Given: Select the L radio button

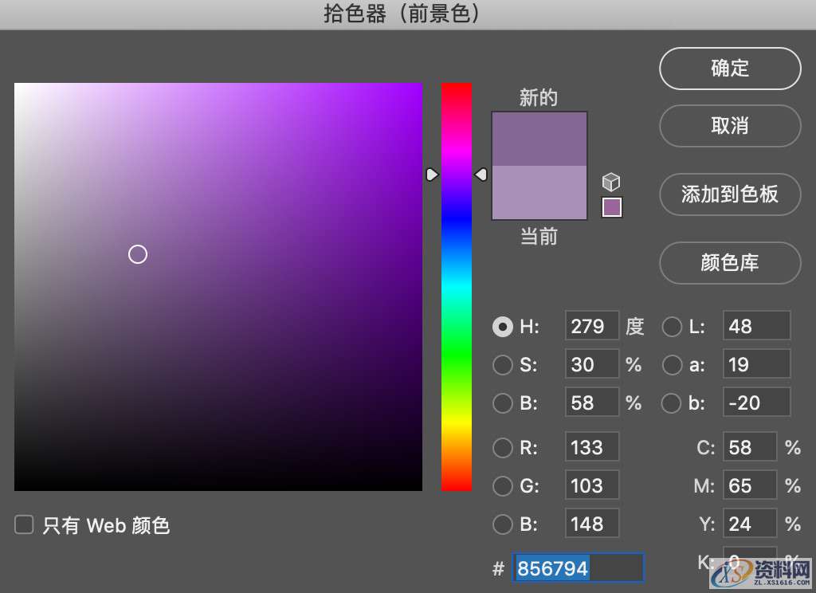Looking at the screenshot, I should [x=672, y=326].
